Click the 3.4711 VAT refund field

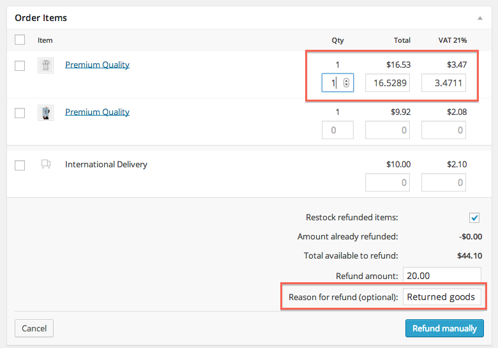(x=443, y=83)
